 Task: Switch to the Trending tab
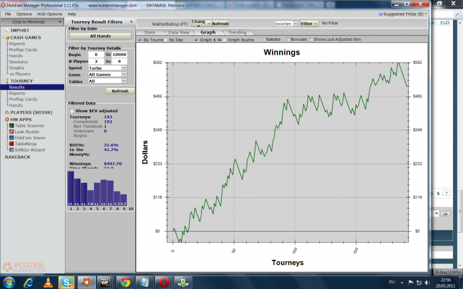click(237, 32)
